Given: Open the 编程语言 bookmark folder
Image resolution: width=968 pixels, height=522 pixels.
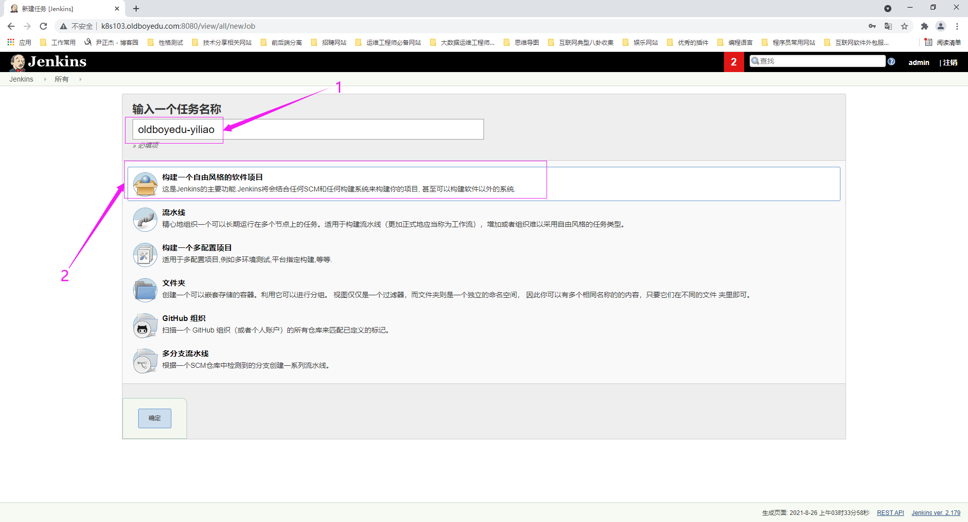Looking at the screenshot, I should (x=735, y=43).
